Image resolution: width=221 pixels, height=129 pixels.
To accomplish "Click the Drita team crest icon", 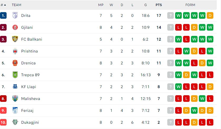I will 15,16.
